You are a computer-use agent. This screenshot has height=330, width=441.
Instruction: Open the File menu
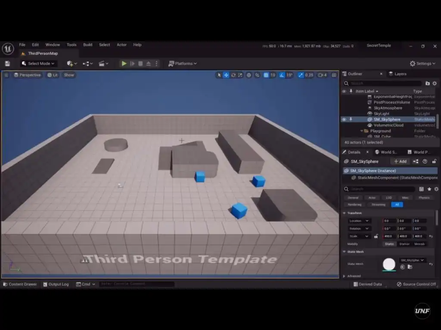[22, 45]
